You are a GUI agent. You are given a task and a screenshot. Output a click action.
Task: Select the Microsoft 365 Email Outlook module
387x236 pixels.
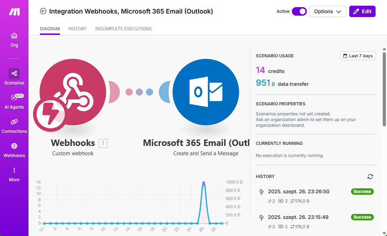206,92
